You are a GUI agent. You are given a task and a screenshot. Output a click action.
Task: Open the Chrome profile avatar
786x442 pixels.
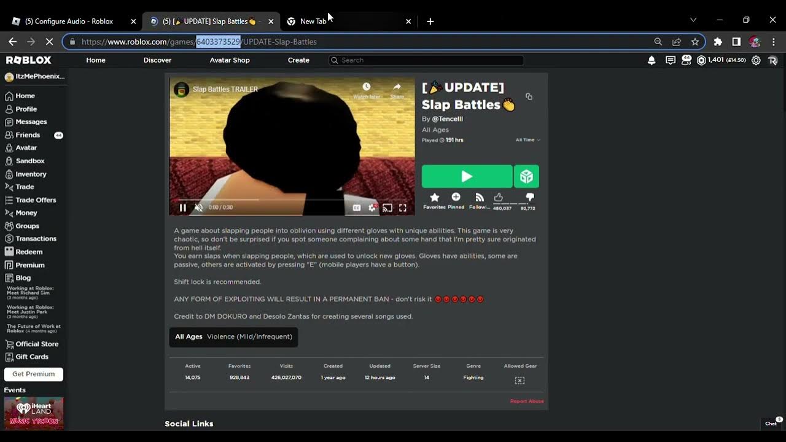pos(755,42)
